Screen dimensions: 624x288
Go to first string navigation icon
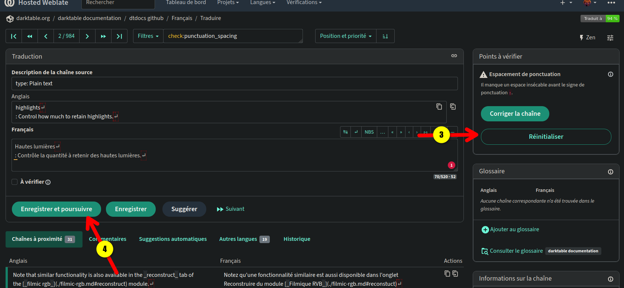click(14, 36)
